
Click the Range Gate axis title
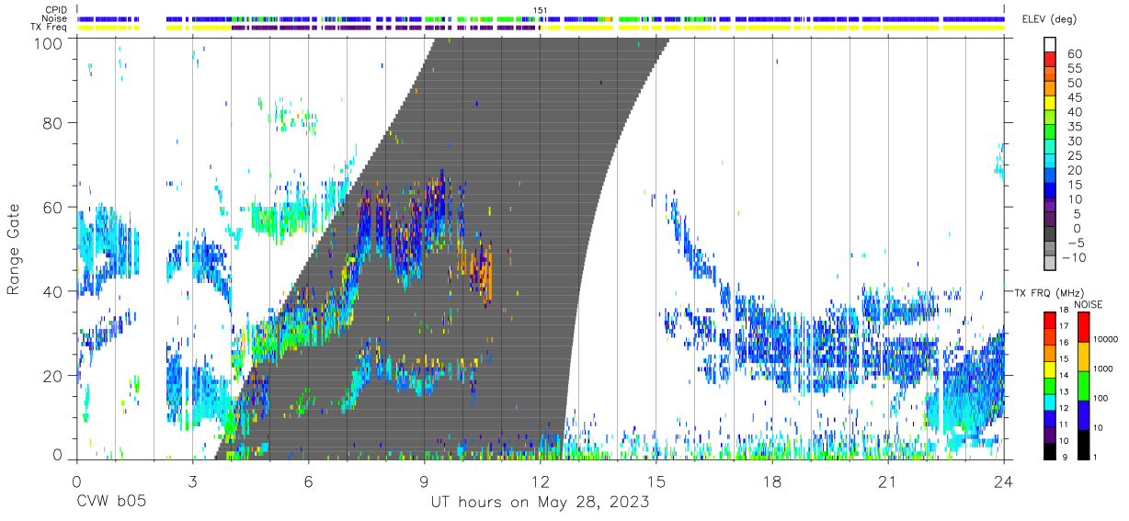pos(14,249)
